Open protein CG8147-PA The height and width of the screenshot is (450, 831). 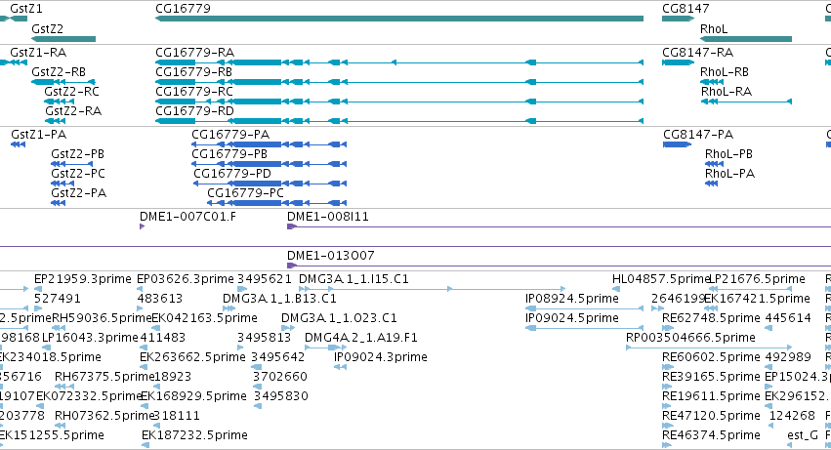[x=698, y=135]
